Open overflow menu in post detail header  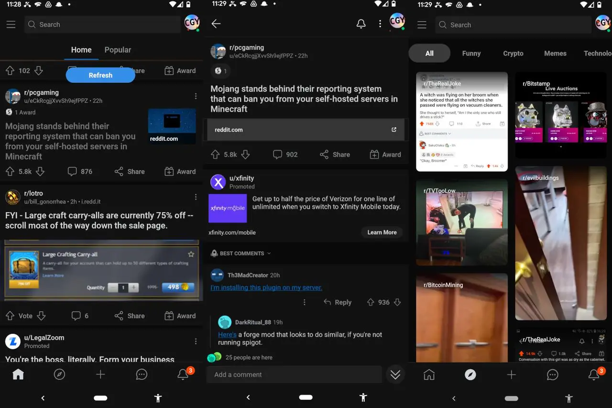point(380,24)
